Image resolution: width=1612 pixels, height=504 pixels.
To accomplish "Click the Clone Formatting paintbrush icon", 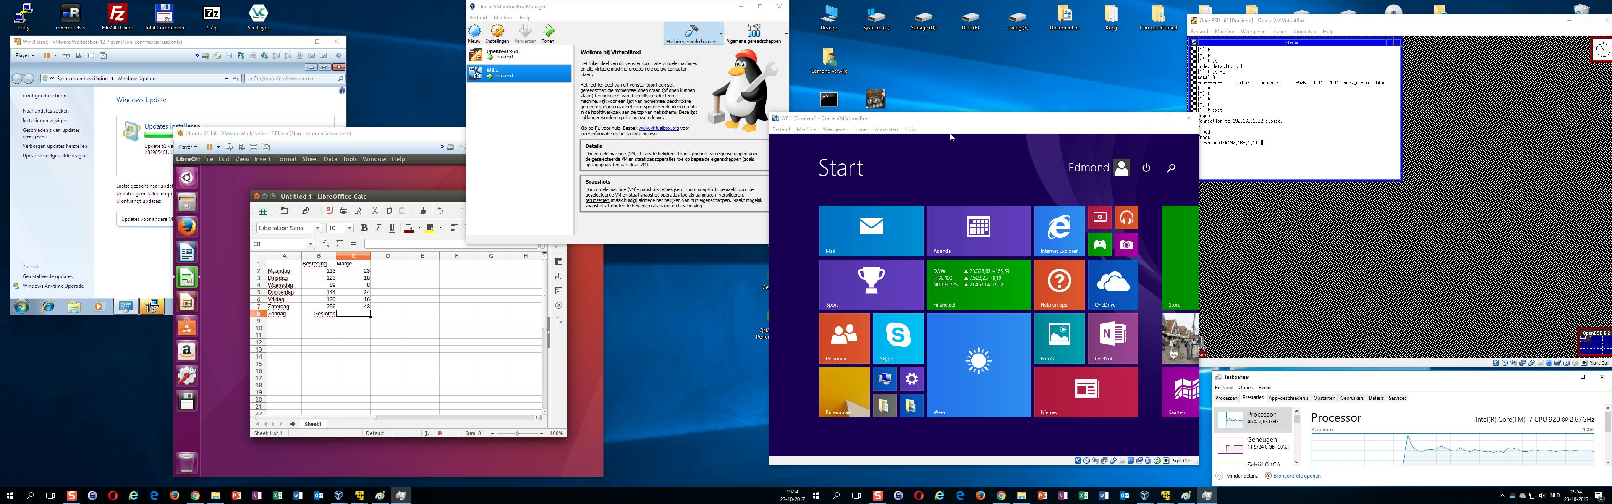I will coord(423,211).
